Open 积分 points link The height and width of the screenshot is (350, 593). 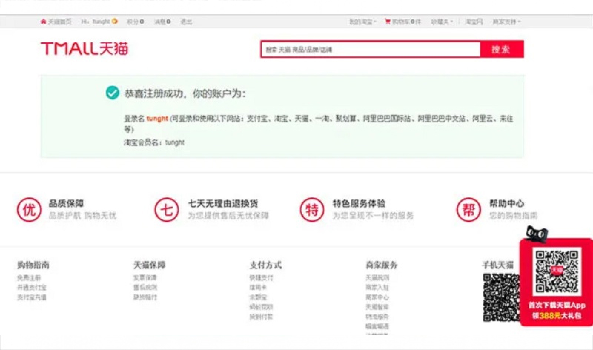point(135,22)
